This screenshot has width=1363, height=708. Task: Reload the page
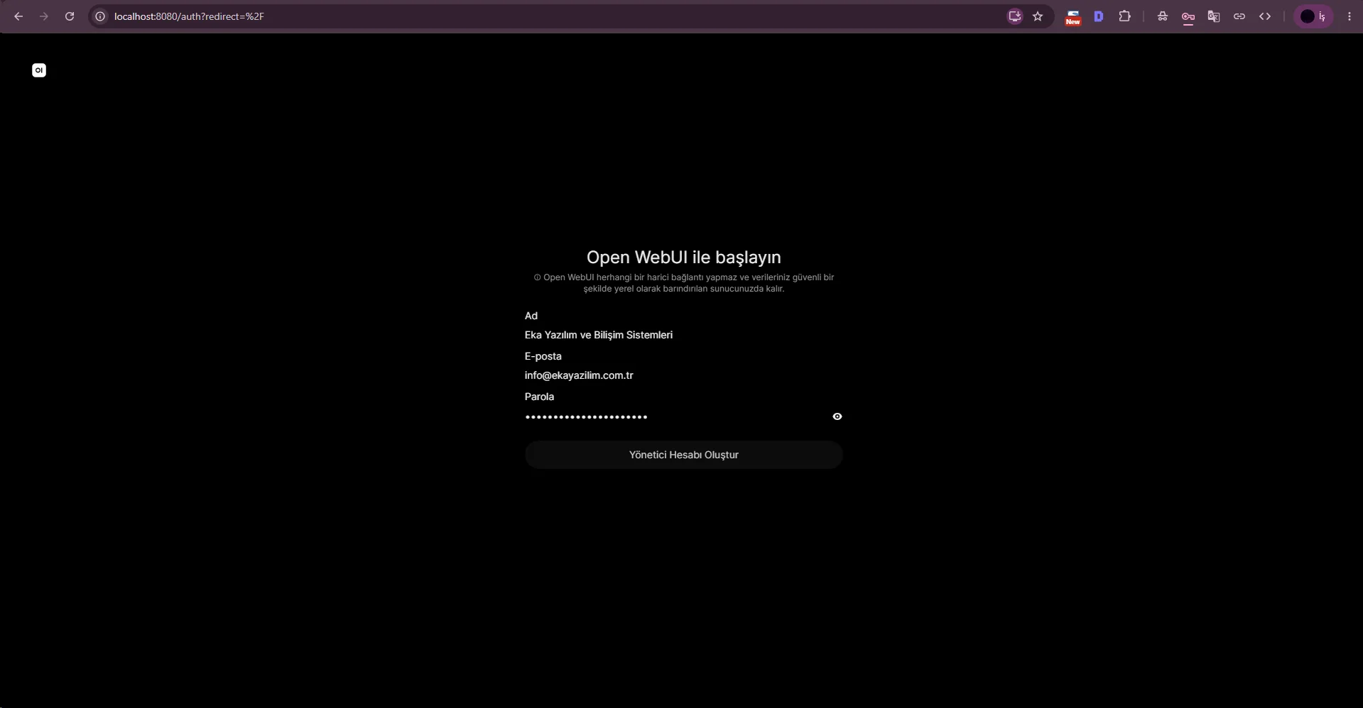point(70,16)
